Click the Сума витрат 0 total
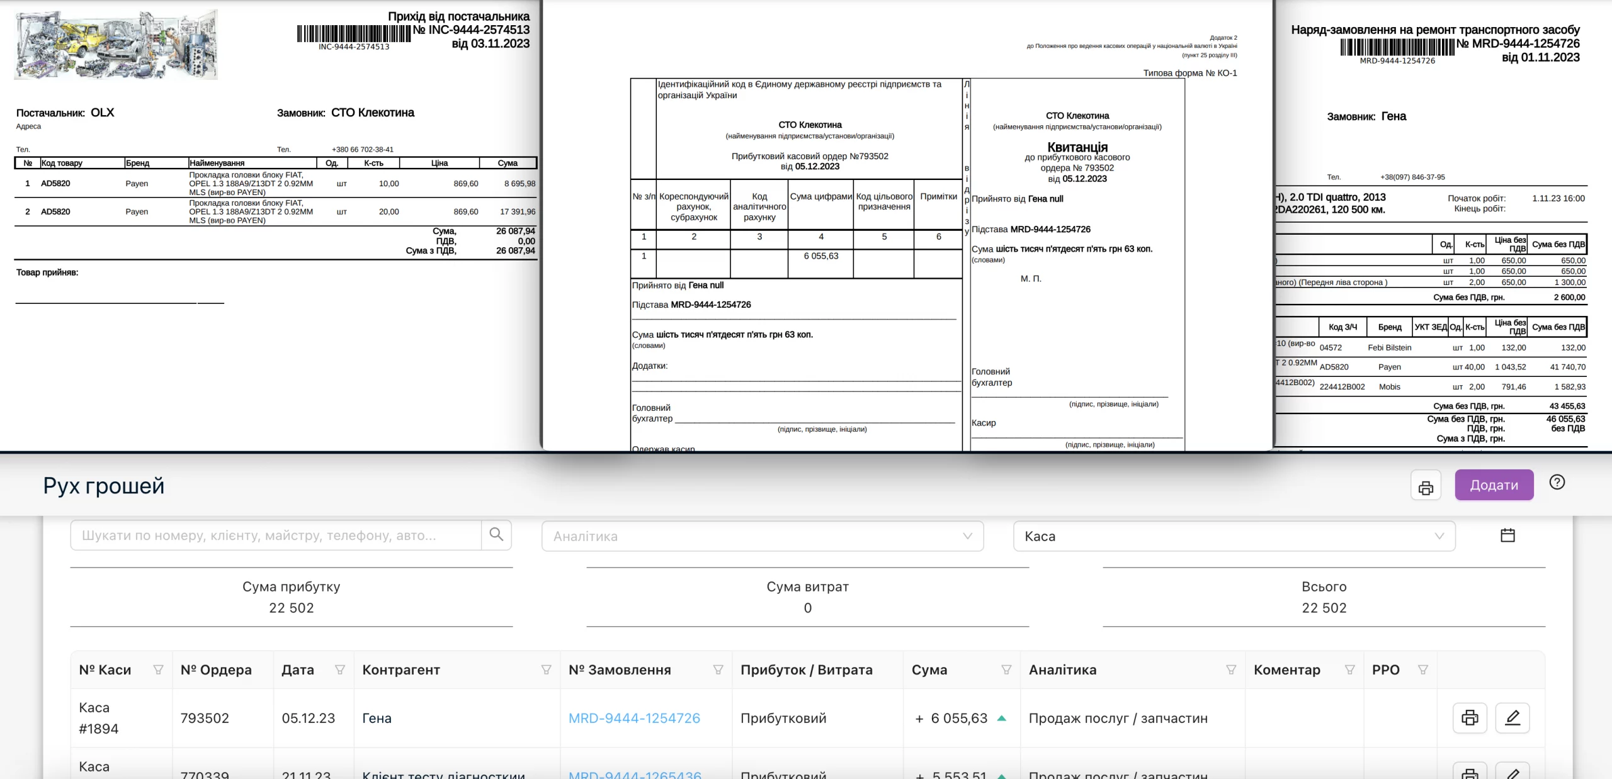Viewport: 1612px width, 779px height. pos(808,597)
